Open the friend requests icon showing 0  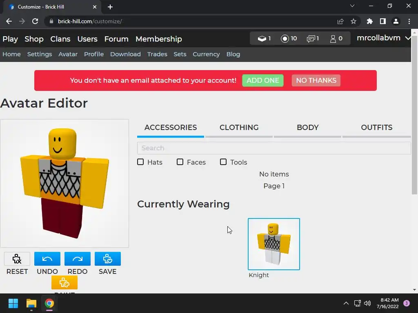(x=336, y=39)
